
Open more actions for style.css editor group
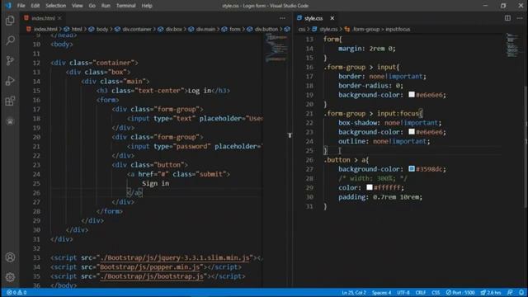[520, 18]
